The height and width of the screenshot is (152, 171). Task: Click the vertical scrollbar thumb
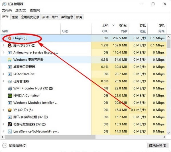pos(168,44)
